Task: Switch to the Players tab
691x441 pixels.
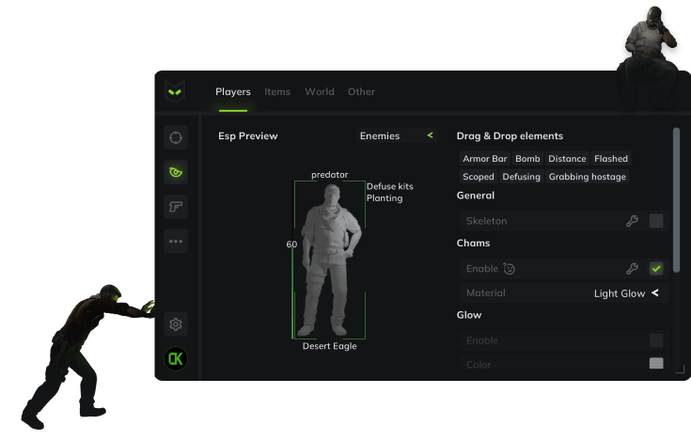Action: tap(233, 91)
